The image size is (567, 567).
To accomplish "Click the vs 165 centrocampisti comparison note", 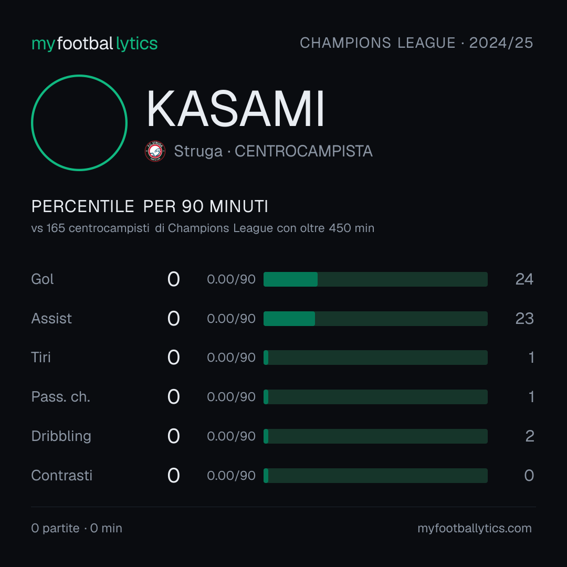I will point(203,228).
